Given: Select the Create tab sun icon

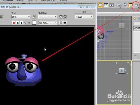Looking at the screenshot, I should click(134, 18).
